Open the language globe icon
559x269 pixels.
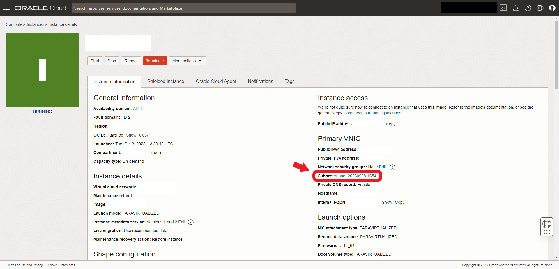(540, 8)
